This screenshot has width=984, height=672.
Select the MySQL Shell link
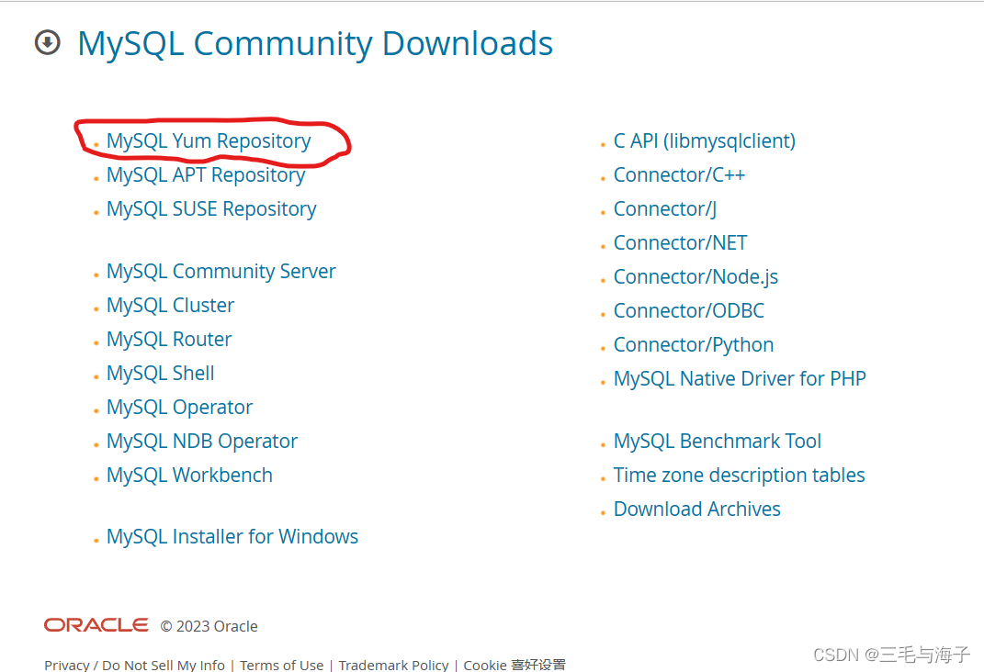160,373
